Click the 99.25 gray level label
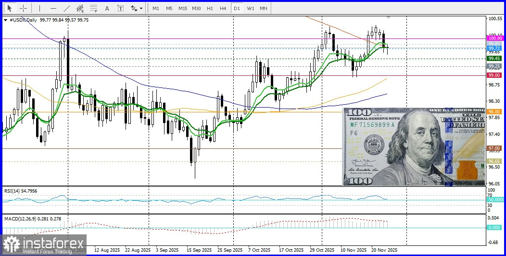 click(494, 66)
